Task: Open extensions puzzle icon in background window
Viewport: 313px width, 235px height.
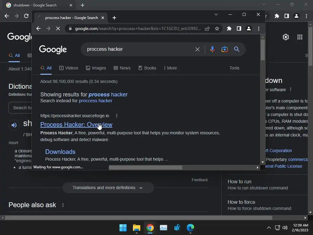Action: coord(277,16)
